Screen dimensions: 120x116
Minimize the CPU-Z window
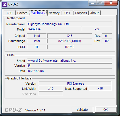92,3
